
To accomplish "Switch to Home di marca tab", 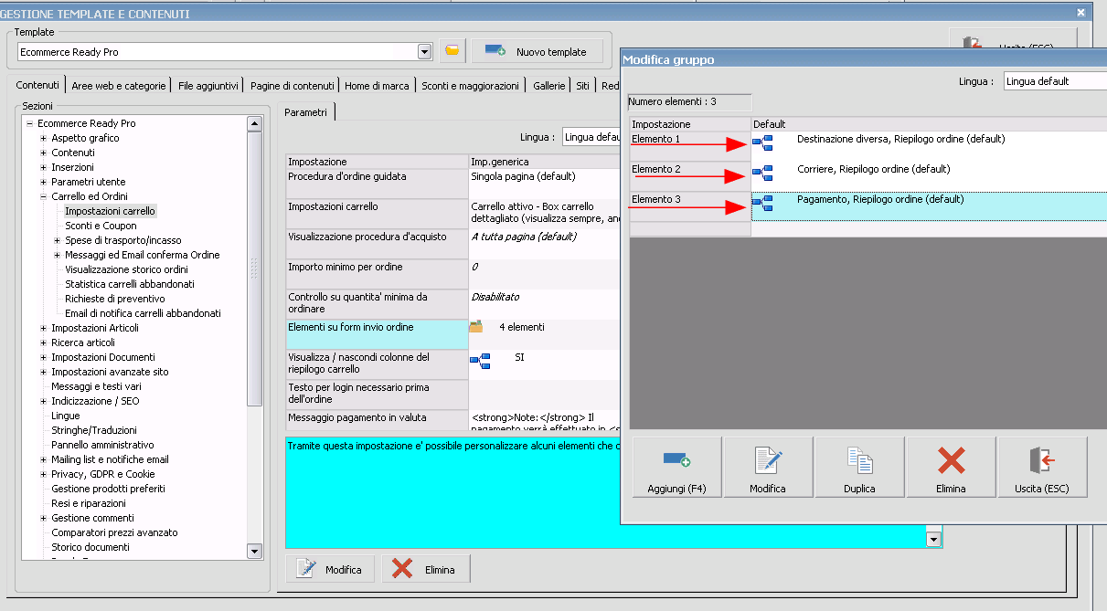I will click(x=377, y=86).
